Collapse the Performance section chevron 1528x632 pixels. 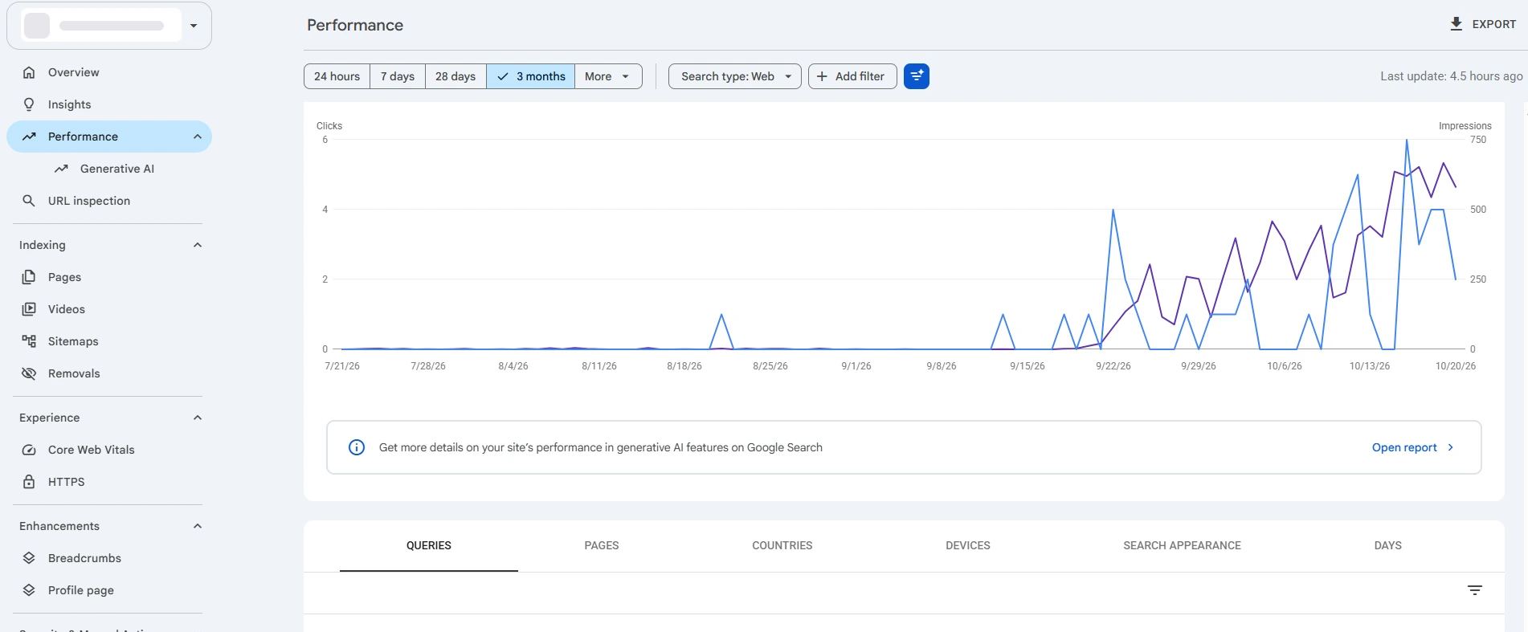click(x=198, y=137)
